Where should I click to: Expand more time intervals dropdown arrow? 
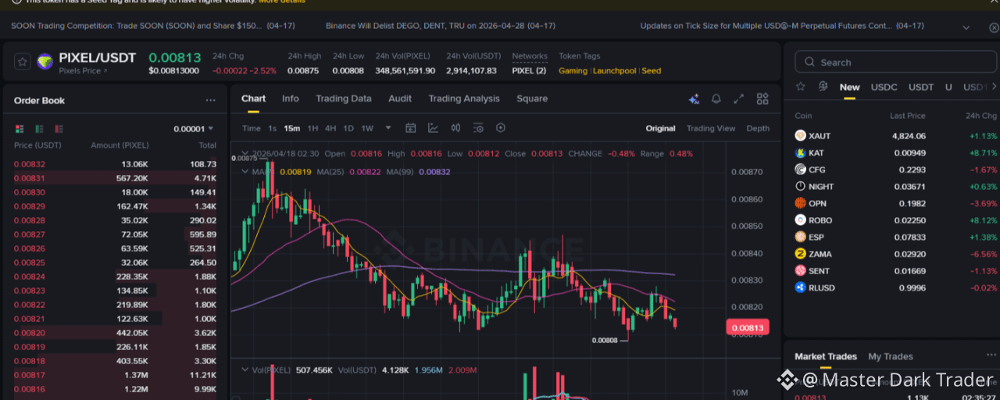(387, 128)
